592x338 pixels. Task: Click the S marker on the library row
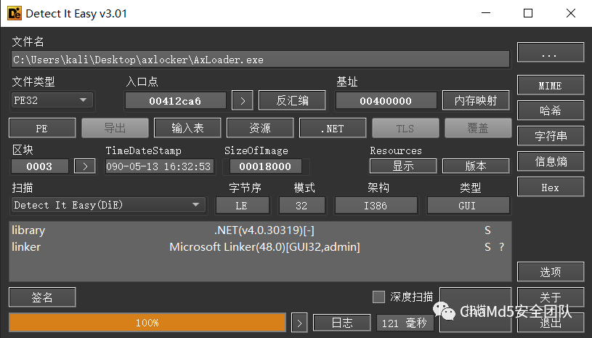(487, 230)
